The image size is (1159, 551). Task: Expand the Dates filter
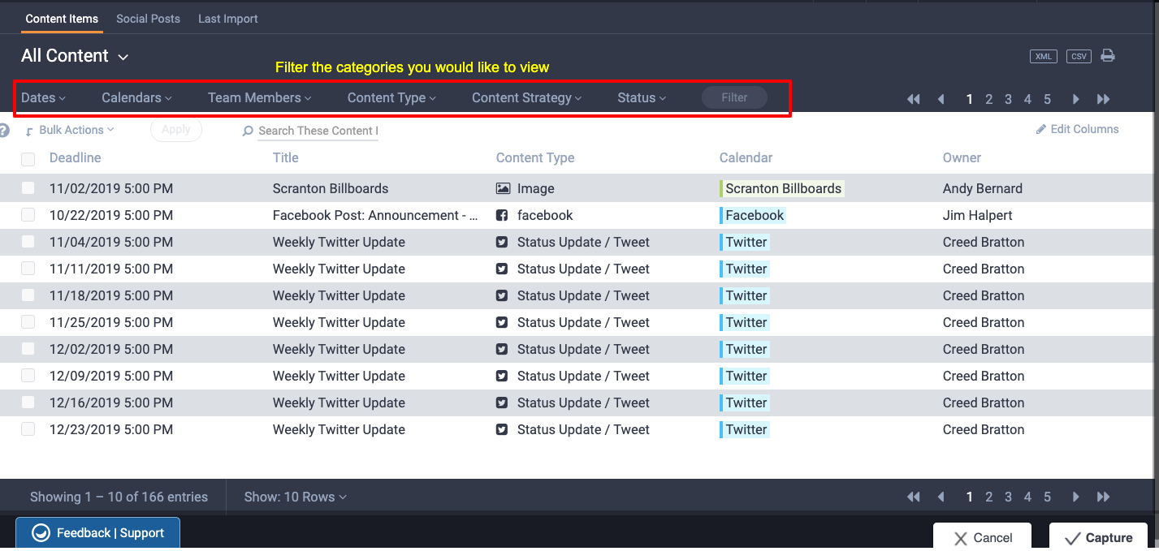pyautogui.click(x=43, y=97)
